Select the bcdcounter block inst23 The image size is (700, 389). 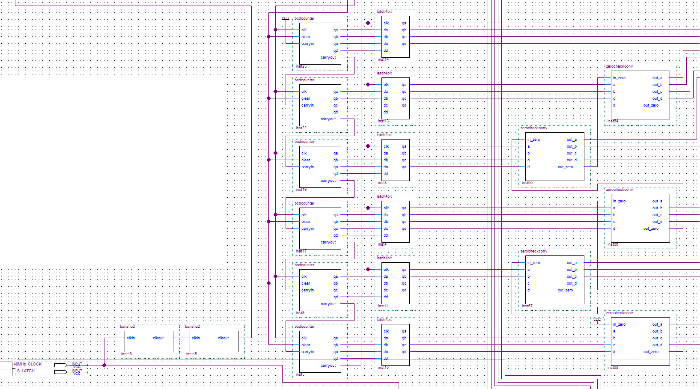(x=320, y=47)
